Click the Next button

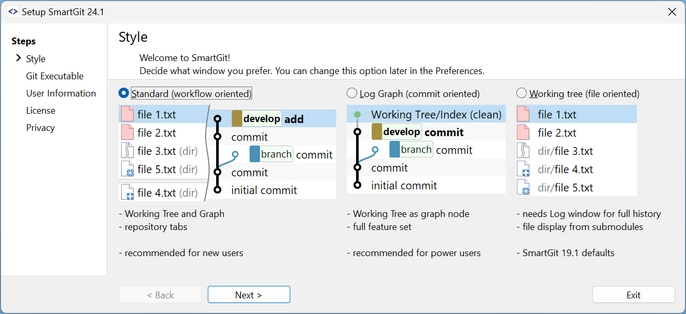[x=249, y=294]
